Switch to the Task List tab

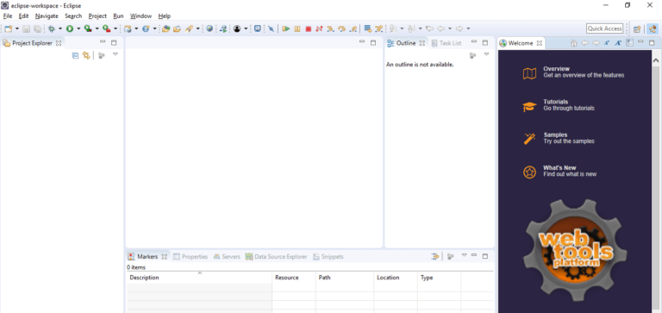coord(447,43)
